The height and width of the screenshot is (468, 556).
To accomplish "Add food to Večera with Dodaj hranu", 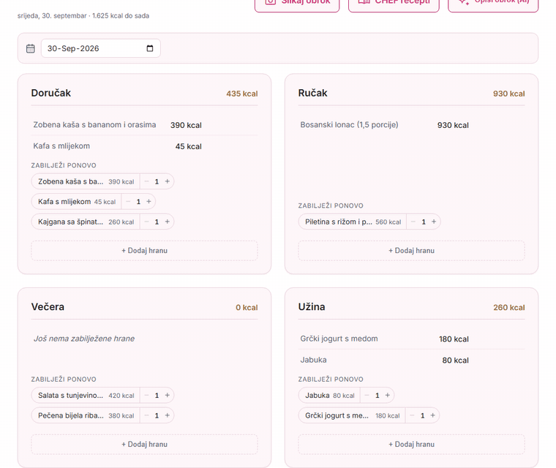I will pyautogui.click(x=144, y=445).
